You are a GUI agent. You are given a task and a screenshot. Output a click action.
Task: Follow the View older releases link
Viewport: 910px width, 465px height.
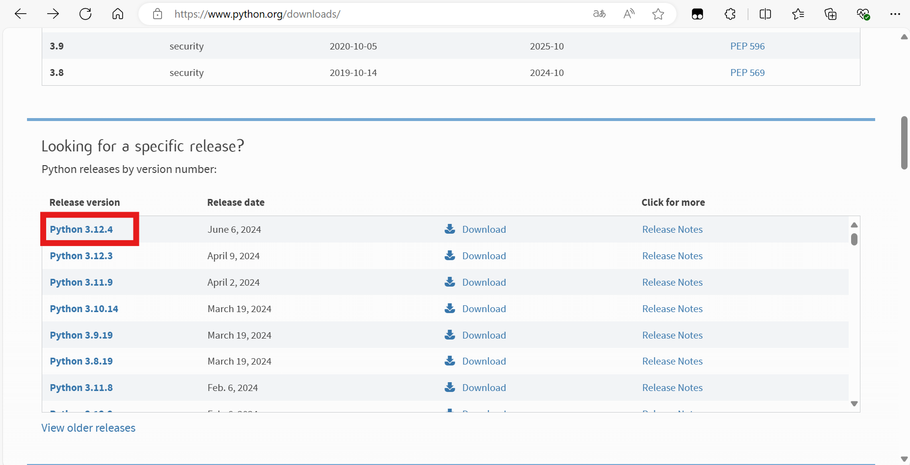click(x=88, y=428)
